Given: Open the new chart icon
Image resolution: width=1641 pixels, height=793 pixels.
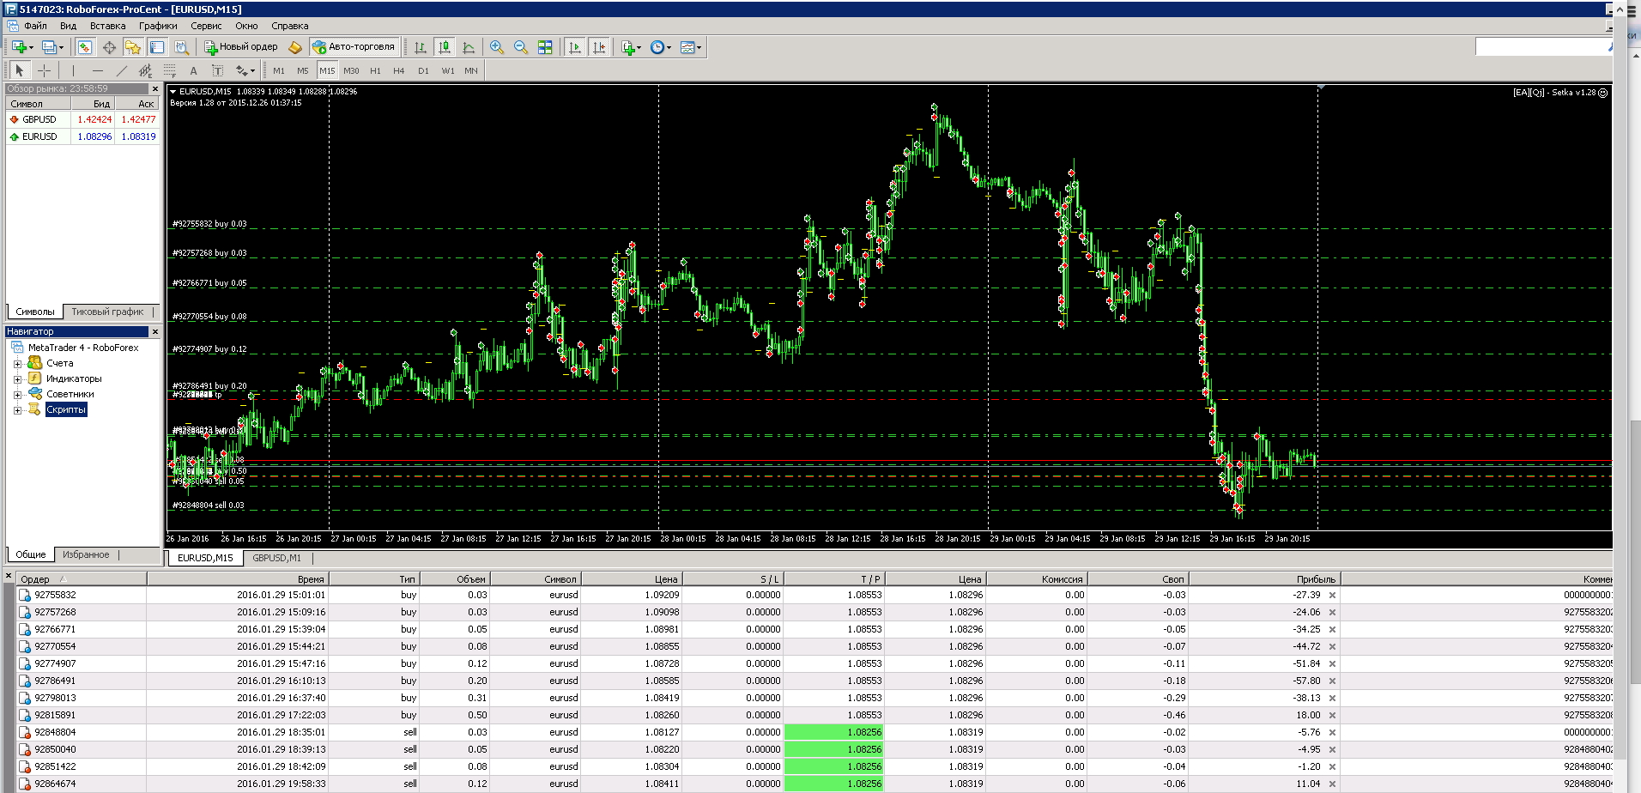Looking at the screenshot, I should pyautogui.click(x=21, y=47).
